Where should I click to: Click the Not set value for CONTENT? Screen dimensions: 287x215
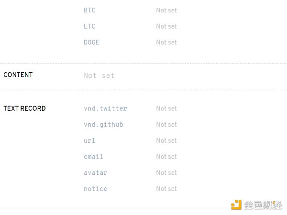pos(99,75)
